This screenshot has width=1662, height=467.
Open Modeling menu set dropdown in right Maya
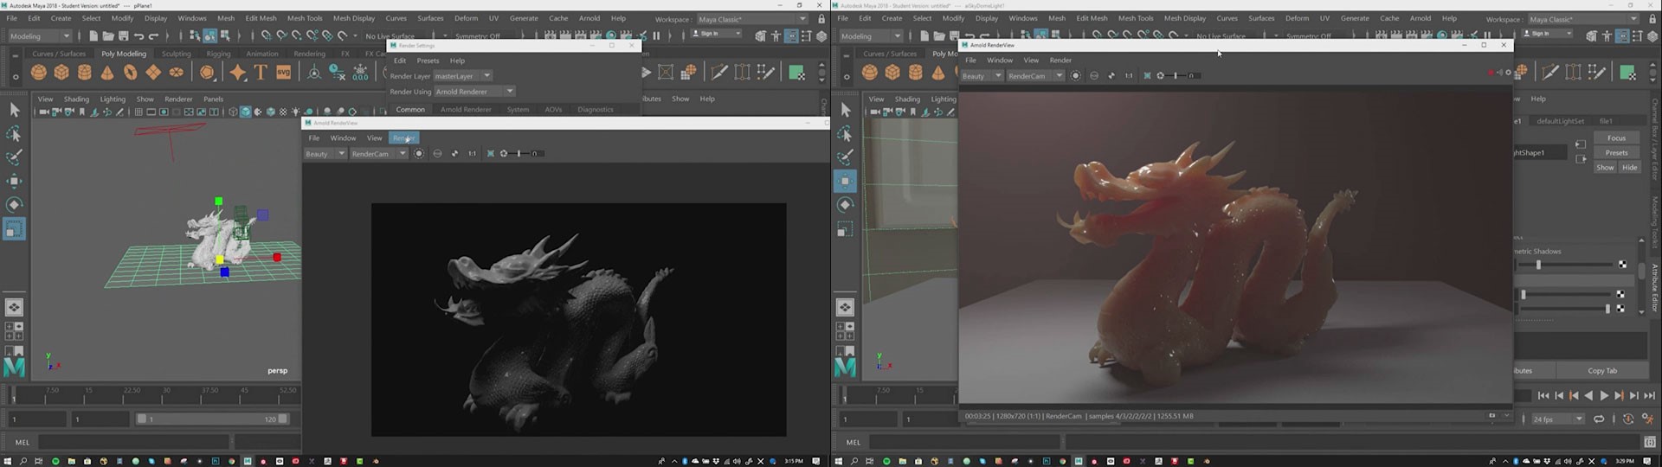871,35
